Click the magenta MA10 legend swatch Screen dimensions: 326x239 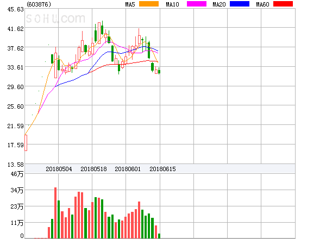[197, 4]
